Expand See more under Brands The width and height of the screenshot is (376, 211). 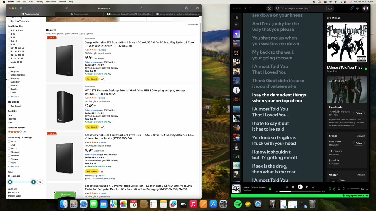click(x=14, y=96)
